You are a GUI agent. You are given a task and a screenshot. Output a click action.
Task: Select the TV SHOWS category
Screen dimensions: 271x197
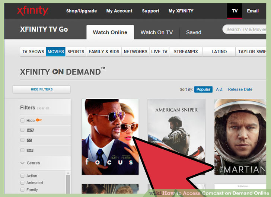click(33, 51)
